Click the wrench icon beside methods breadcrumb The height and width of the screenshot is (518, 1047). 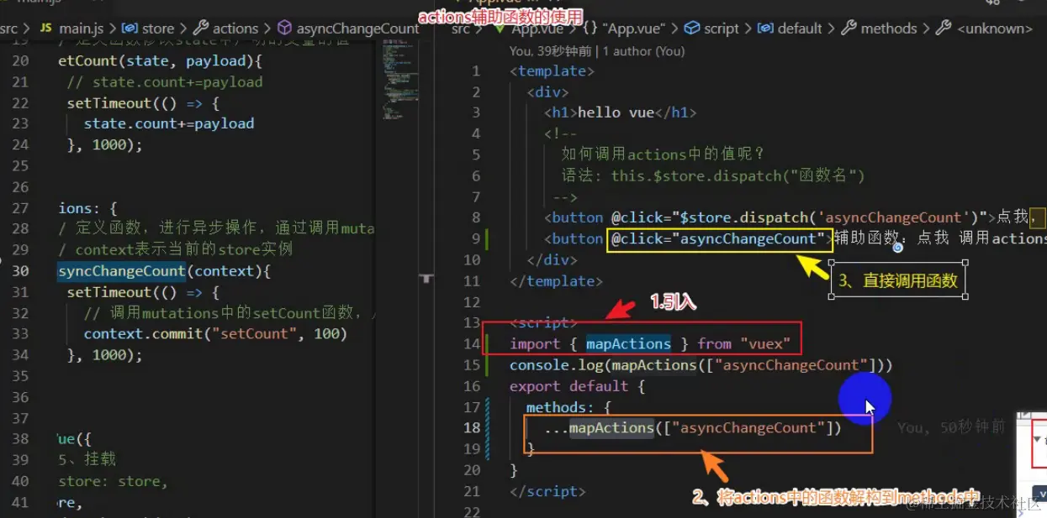[848, 29]
